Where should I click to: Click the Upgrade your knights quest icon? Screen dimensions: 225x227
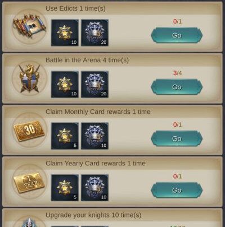point(29,223)
